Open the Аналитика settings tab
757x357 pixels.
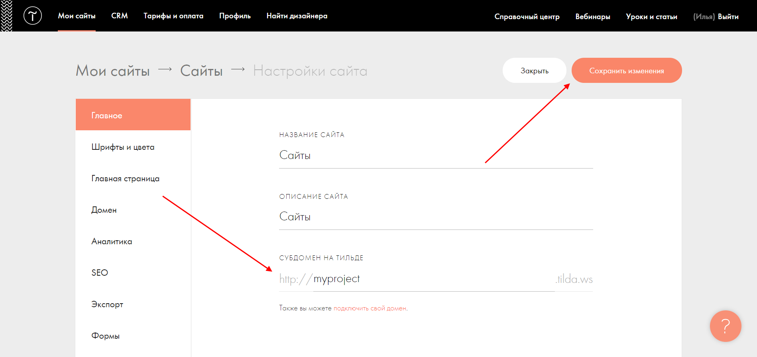[x=112, y=241]
